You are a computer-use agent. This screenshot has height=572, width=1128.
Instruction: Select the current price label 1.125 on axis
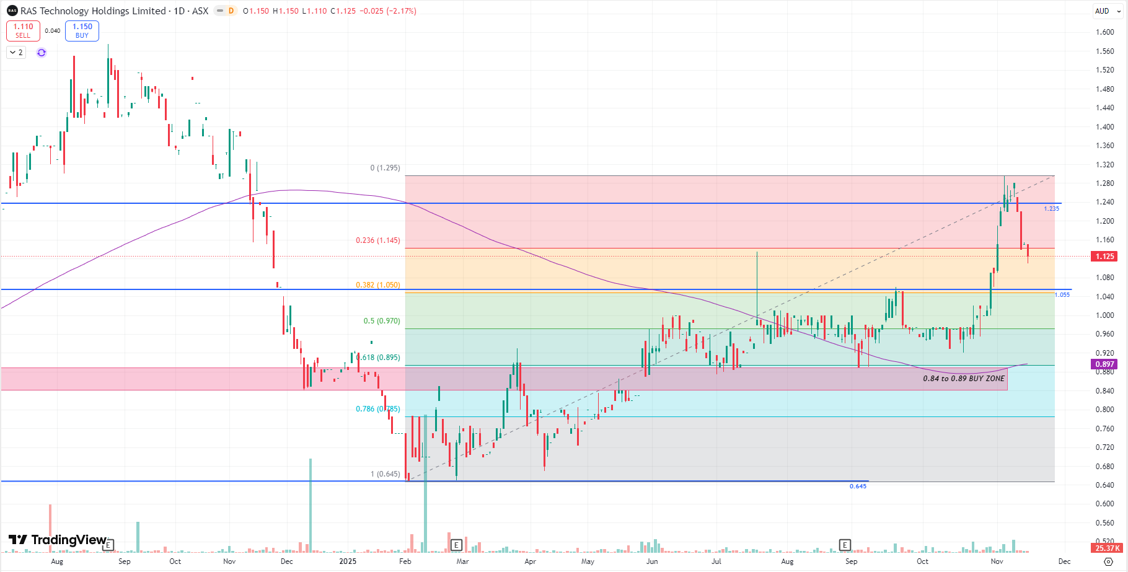tap(1104, 257)
